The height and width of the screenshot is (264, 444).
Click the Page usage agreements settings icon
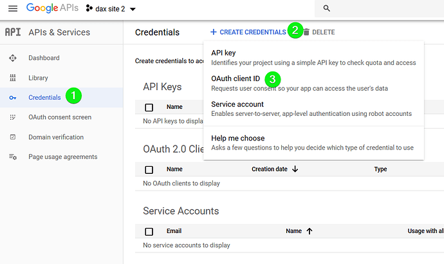(x=13, y=156)
